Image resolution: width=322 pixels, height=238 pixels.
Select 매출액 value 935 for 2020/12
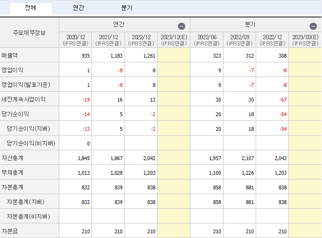[x=86, y=56]
